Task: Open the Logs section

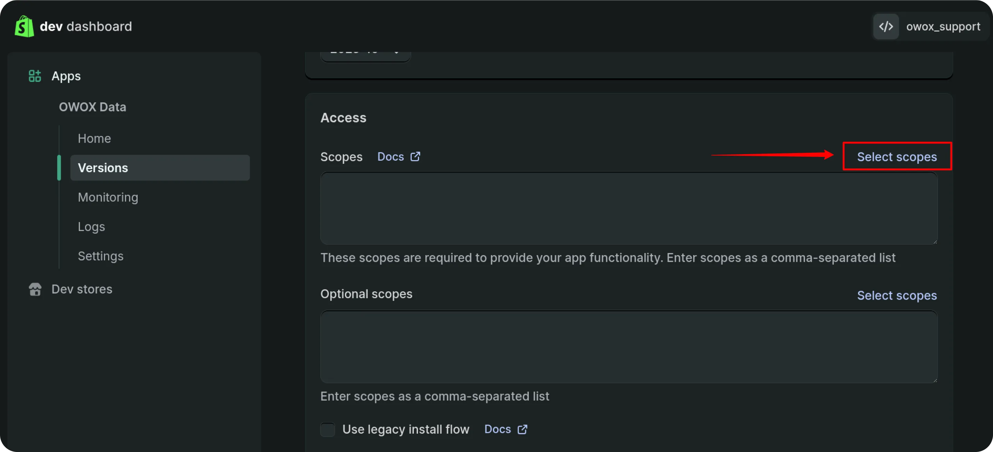Action: coord(91,226)
